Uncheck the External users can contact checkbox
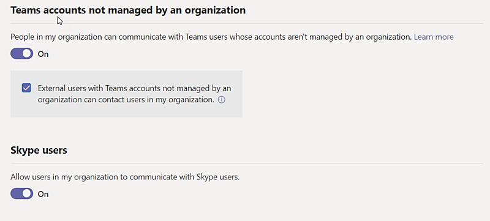 (x=26, y=88)
